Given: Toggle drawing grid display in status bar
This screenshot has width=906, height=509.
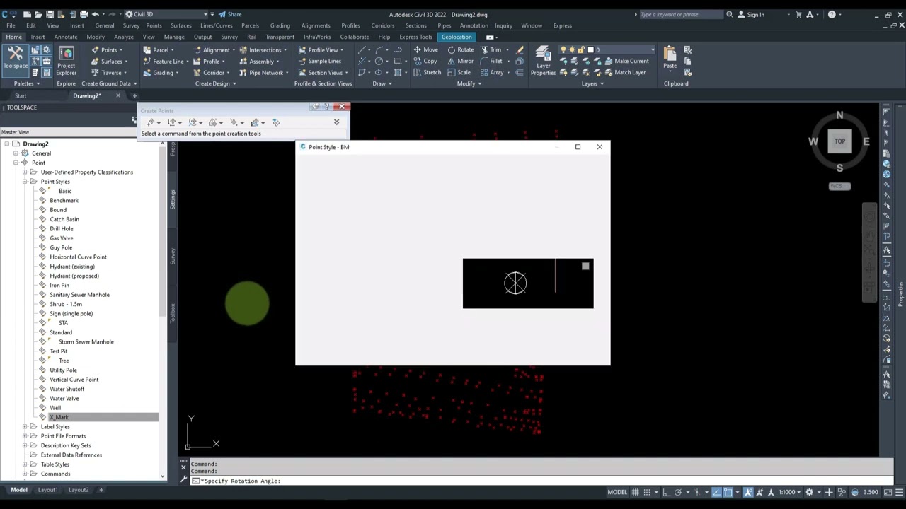Looking at the screenshot, I should pyautogui.click(x=635, y=492).
